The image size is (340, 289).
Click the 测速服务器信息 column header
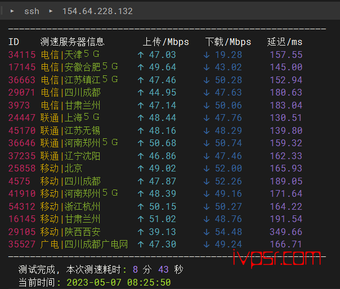coord(72,42)
